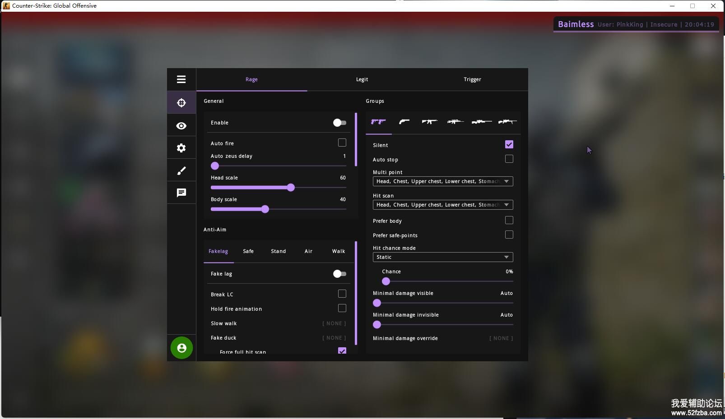
Task: Click the Auto zeus delay value 1
Action: (x=344, y=156)
